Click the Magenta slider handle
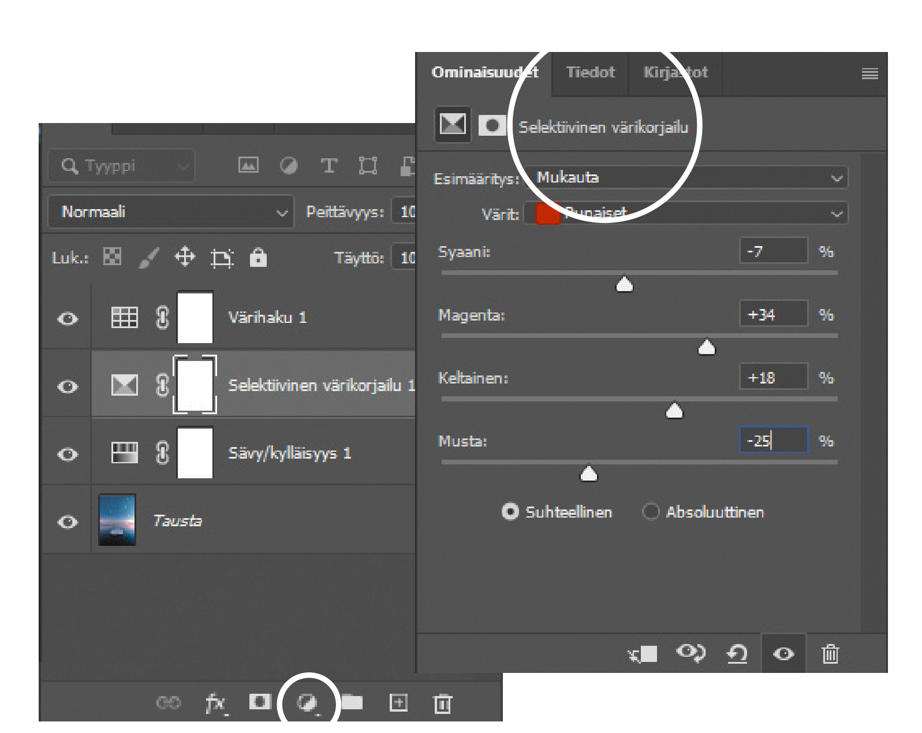The width and height of the screenshot is (922, 733). tap(707, 347)
